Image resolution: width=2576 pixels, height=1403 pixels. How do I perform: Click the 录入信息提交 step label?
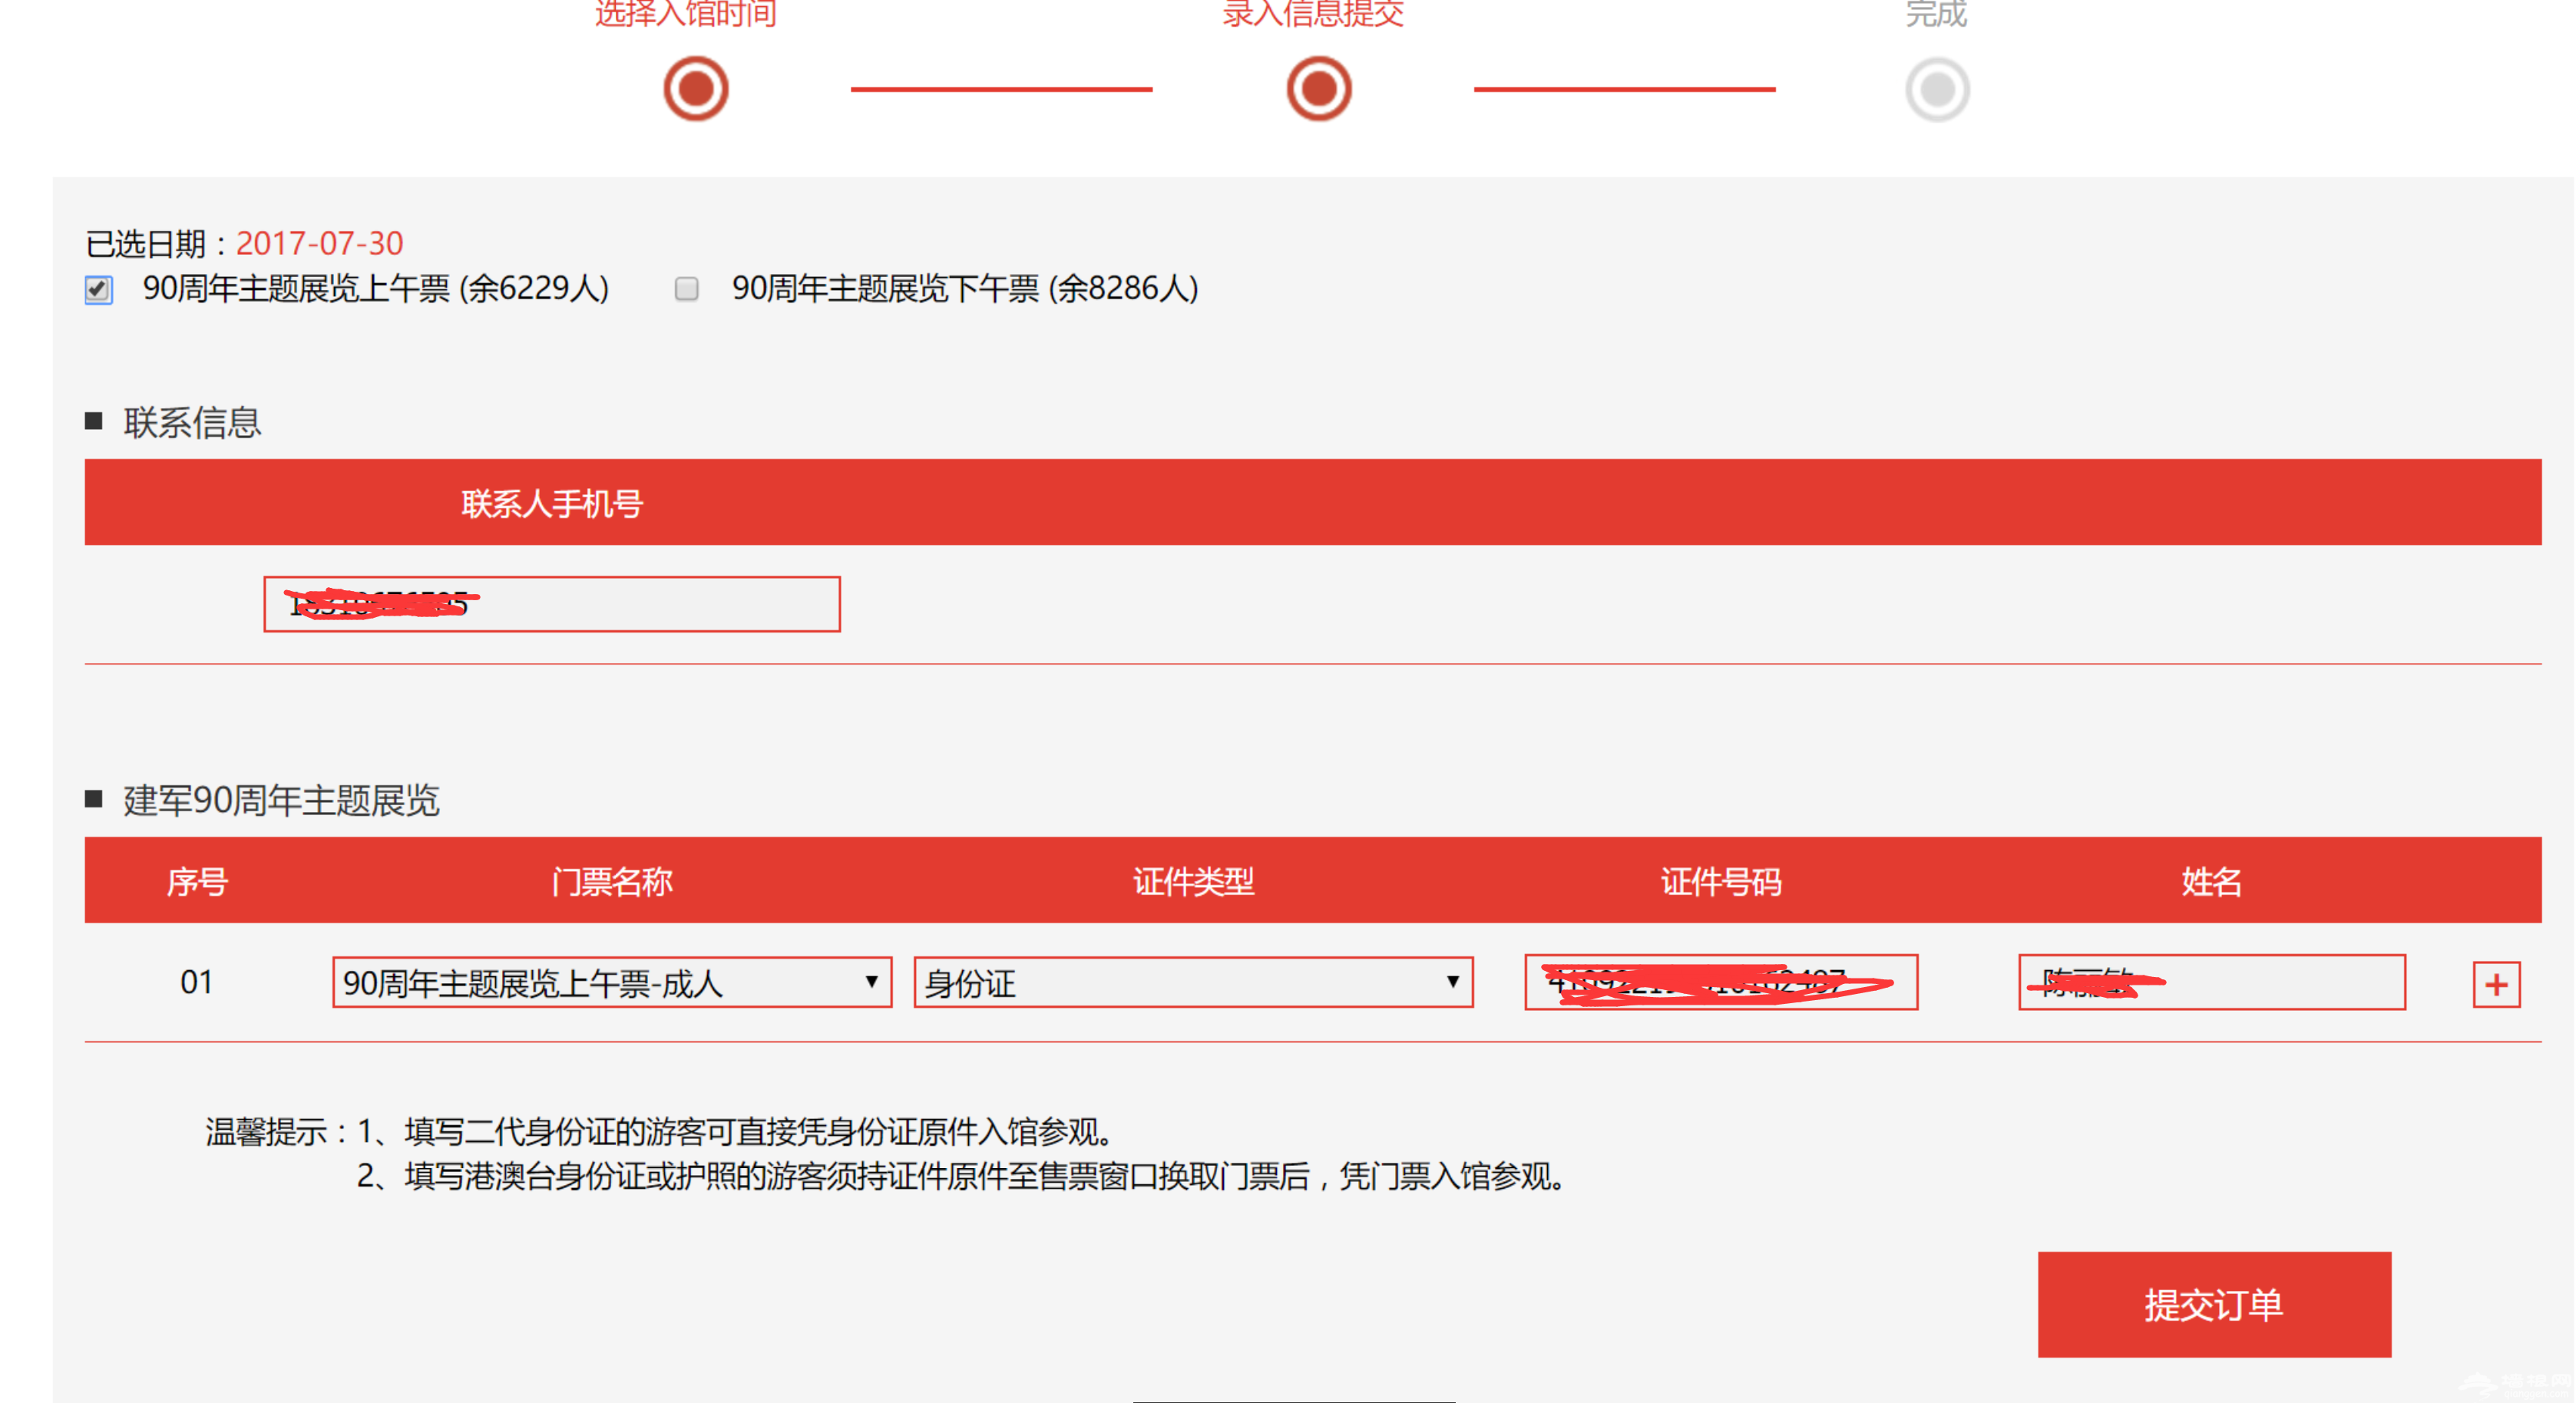tap(1313, 14)
